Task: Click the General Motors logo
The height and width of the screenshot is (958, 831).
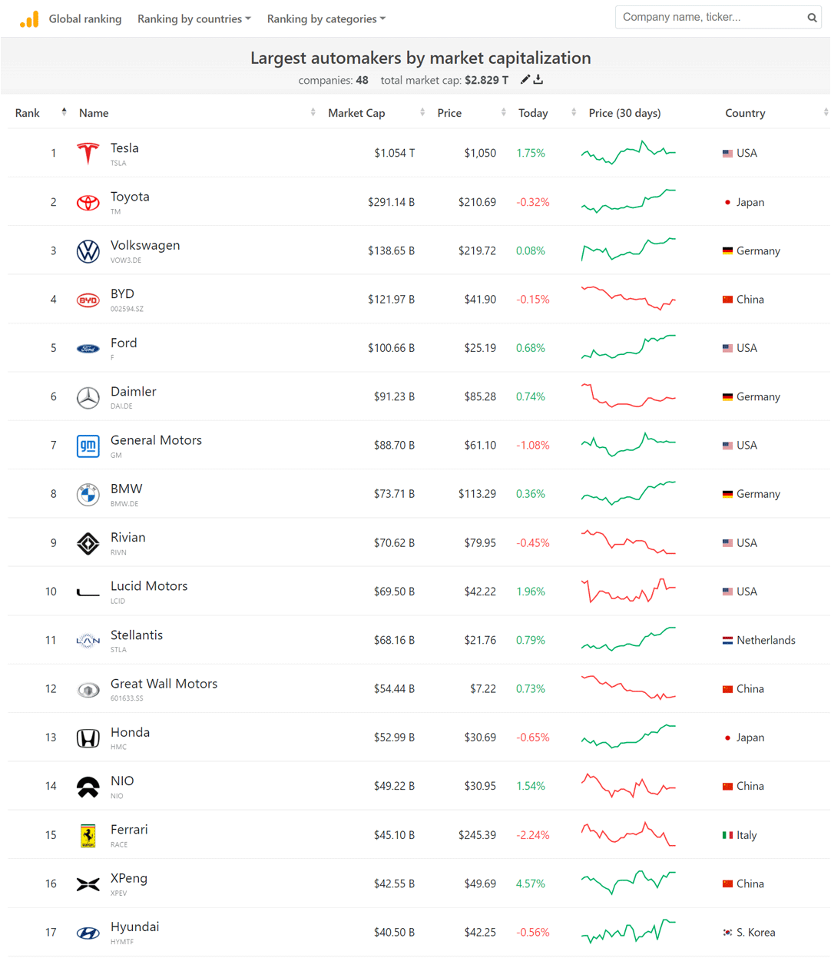Action: (88, 446)
